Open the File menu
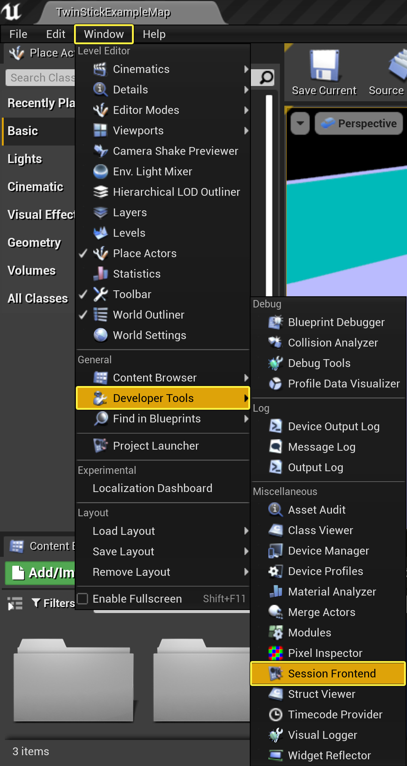The width and height of the screenshot is (407, 766). 18,34
